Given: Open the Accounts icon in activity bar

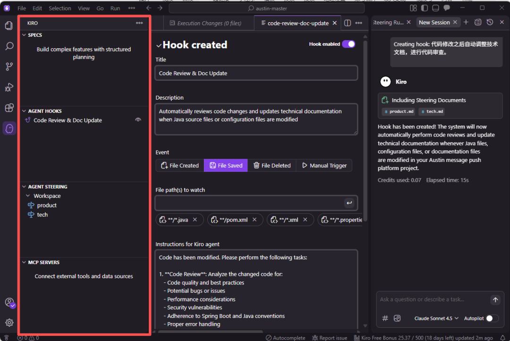Looking at the screenshot, I should click(9, 302).
